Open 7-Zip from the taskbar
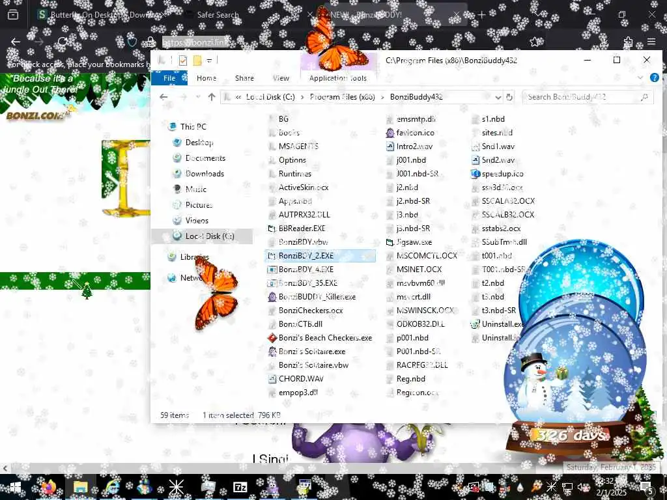This screenshot has height=500, width=667. [x=240, y=487]
